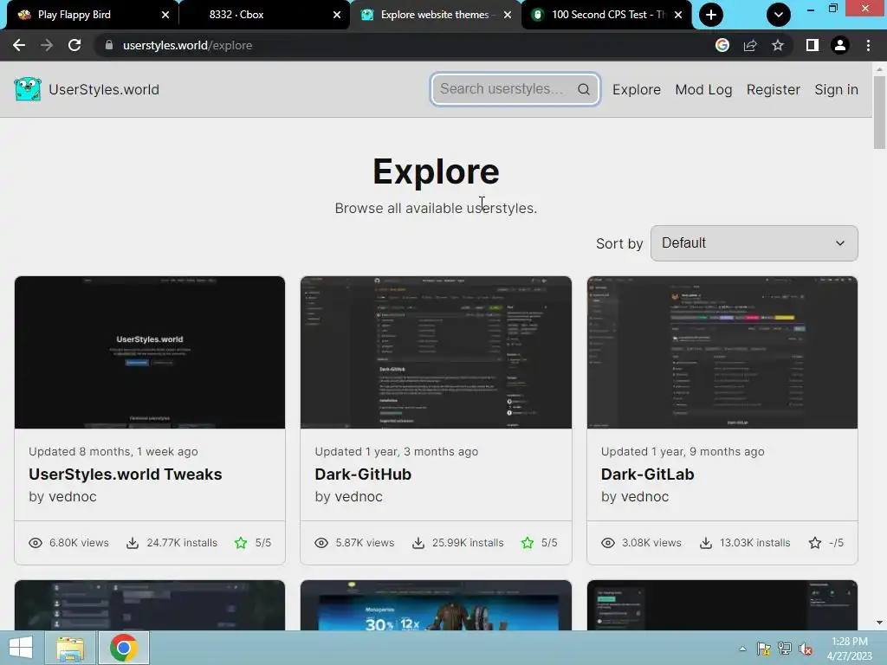Click the Action Center flag tray icon
This screenshot has width=887, height=665.
click(x=763, y=649)
